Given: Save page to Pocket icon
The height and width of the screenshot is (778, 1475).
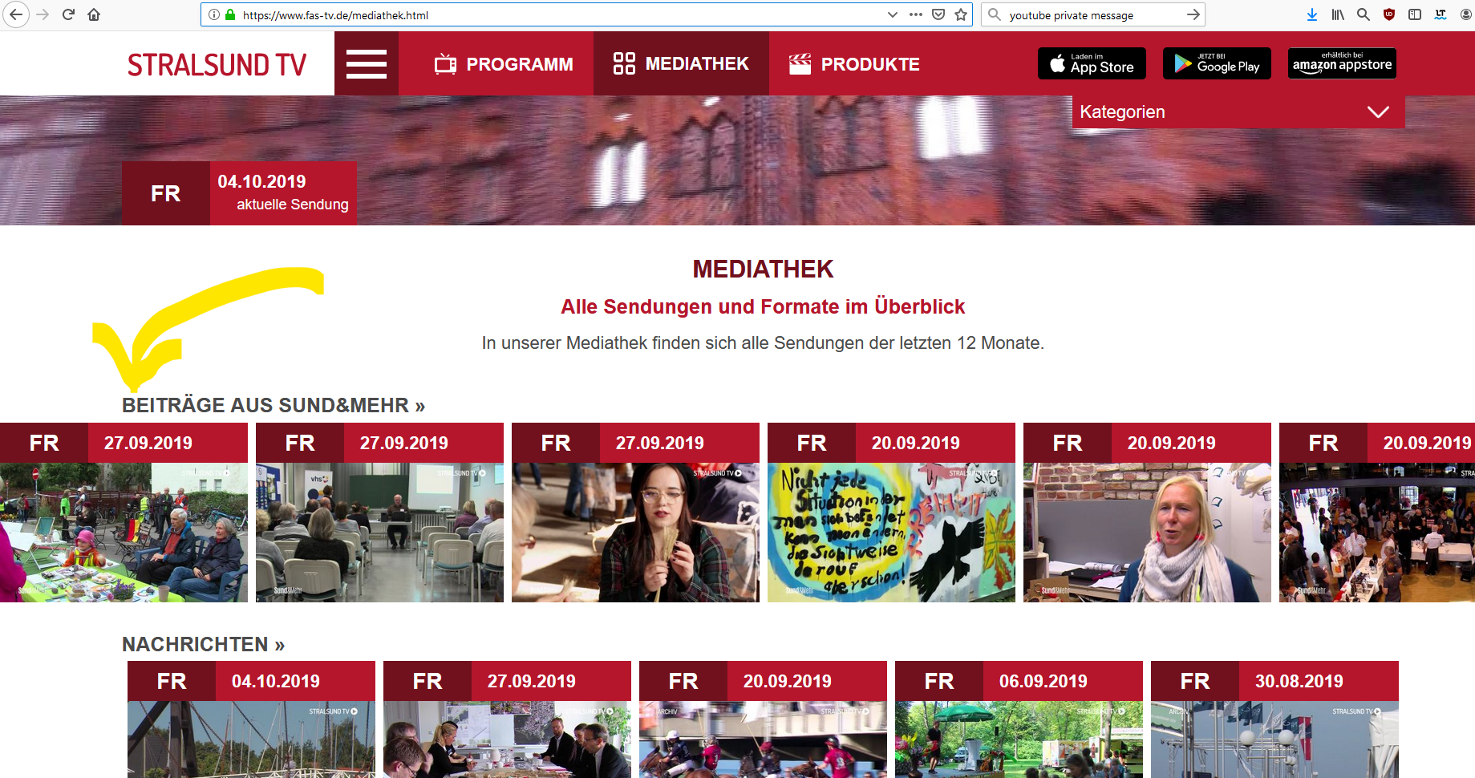Looking at the screenshot, I should [938, 14].
